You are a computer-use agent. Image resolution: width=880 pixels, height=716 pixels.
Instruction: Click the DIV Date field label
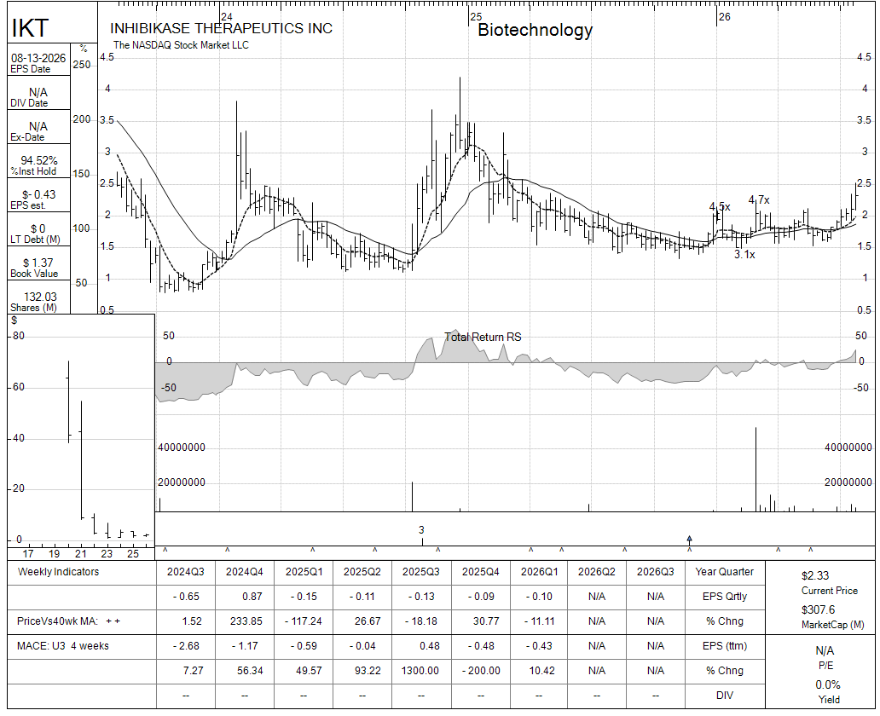click(29, 103)
